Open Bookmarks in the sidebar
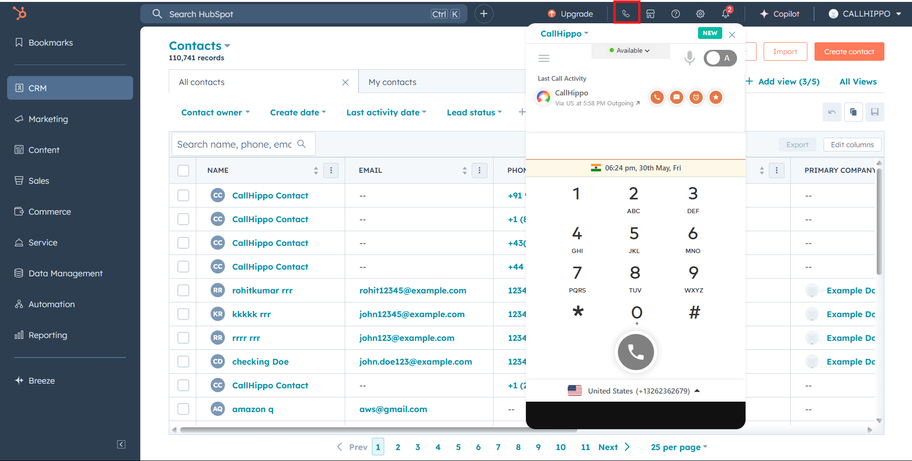Viewport: 912px width, 461px height. [x=51, y=43]
